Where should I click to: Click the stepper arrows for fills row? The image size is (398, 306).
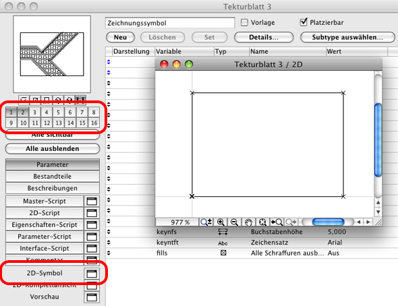point(109,253)
